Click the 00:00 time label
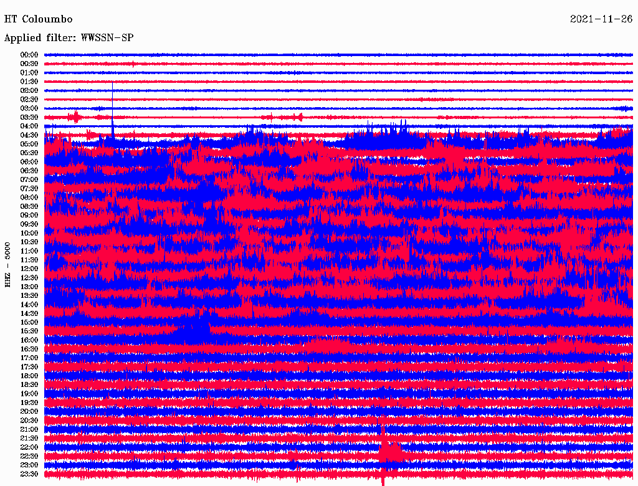 click(29, 55)
